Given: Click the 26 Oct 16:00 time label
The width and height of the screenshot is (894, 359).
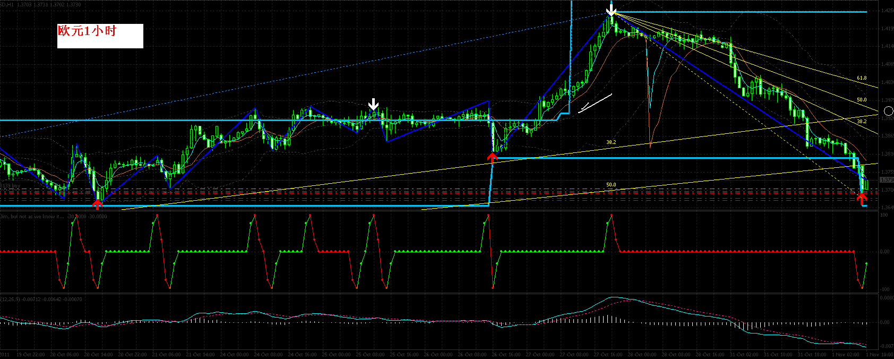Looking at the screenshot, I should (x=506, y=354).
